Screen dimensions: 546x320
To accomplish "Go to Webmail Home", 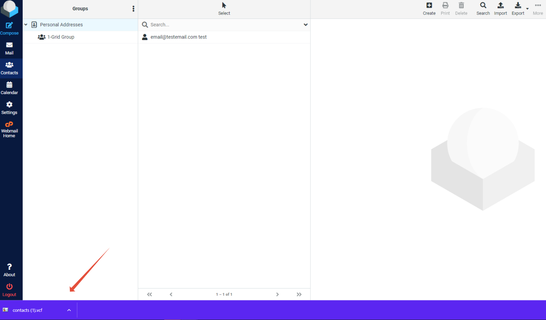I will pos(9,130).
